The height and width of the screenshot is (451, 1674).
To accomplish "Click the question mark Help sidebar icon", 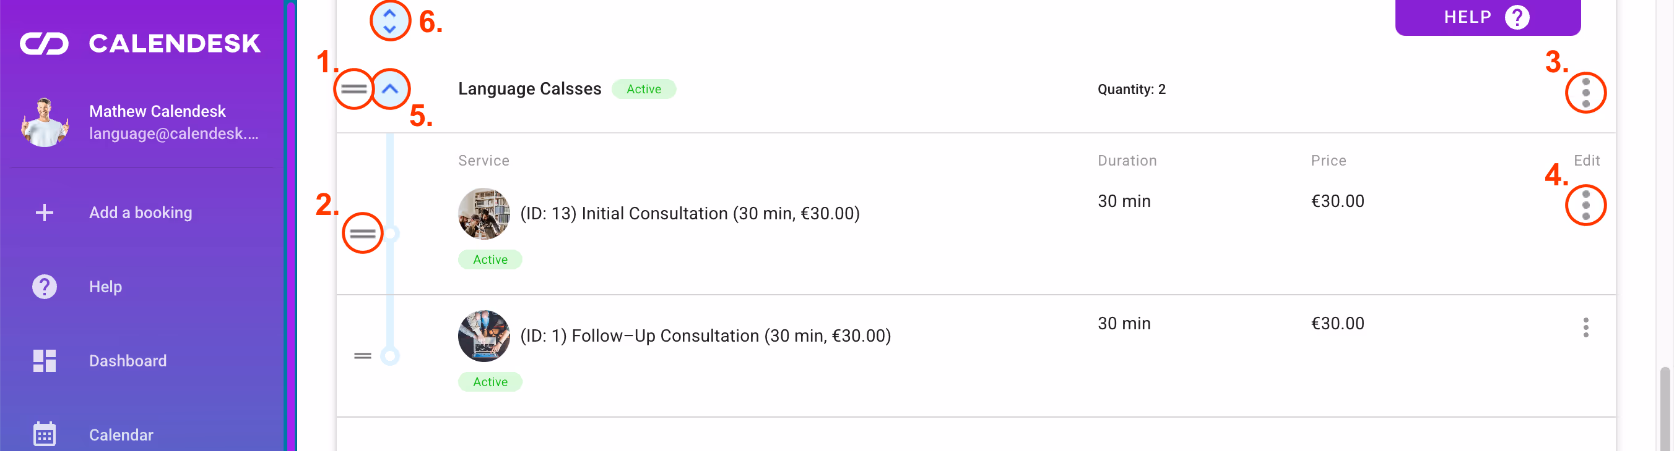I will [44, 287].
